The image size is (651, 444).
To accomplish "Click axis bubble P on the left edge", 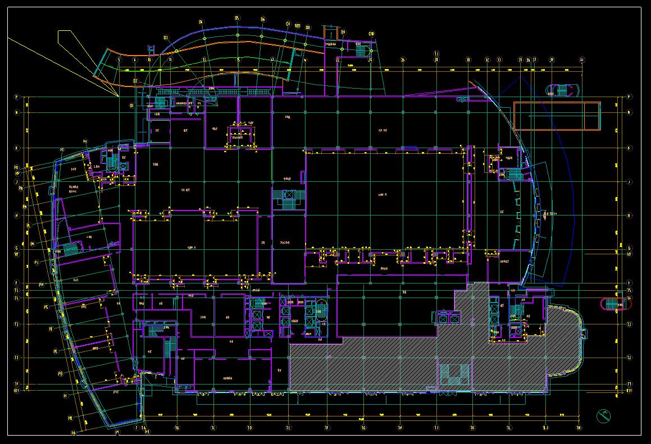I will point(17,97).
